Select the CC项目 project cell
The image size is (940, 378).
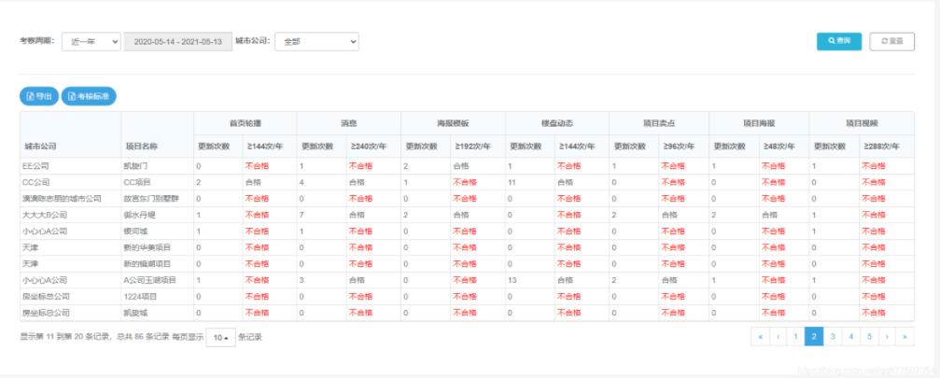tap(157, 182)
